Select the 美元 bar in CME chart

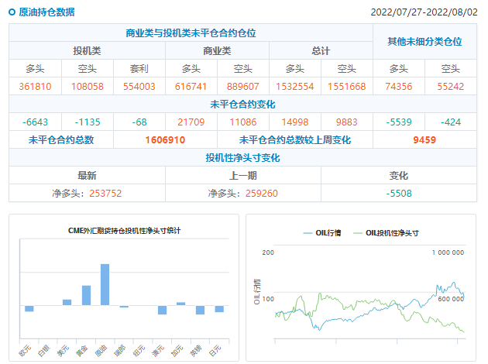pyautogui.click(x=67, y=302)
